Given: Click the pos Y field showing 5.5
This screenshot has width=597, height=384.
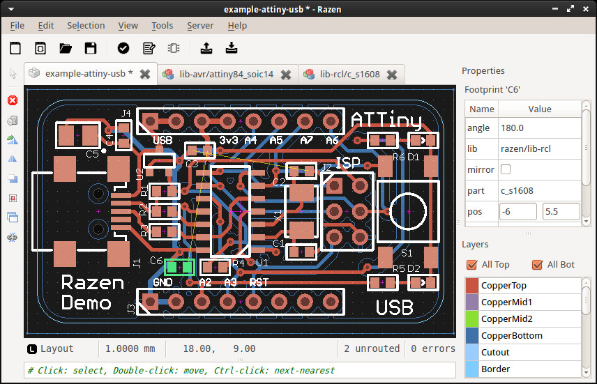Looking at the screenshot, I should (561, 212).
